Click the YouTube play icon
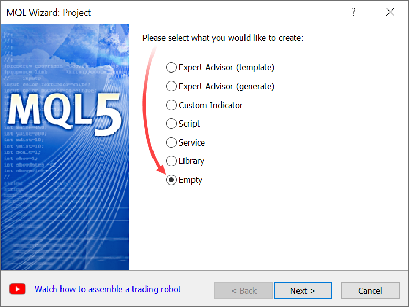Screen dimensions: 409x307 pos(17,289)
